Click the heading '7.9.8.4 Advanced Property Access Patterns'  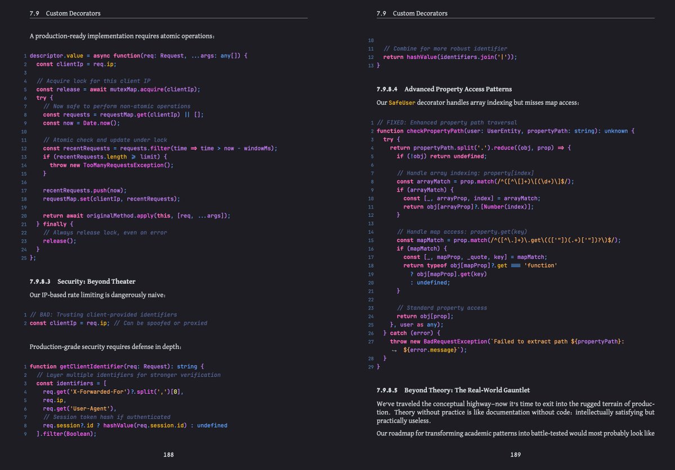(444, 89)
